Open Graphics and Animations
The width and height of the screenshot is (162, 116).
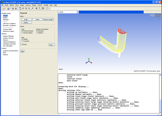pyautogui.click(x=11, y=51)
